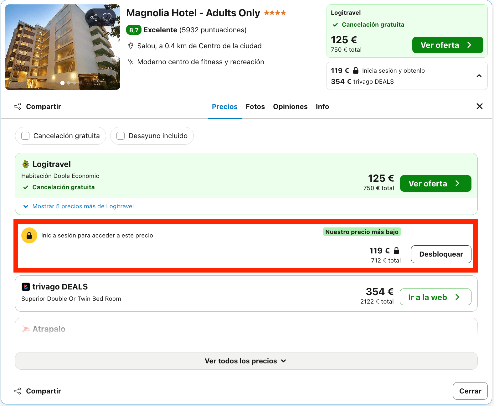Screen dimensions: 494x406
Task: Open the Info tab
Action: coord(322,107)
